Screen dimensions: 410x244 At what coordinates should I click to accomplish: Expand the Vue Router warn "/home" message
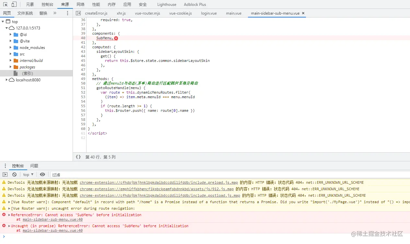(9, 202)
